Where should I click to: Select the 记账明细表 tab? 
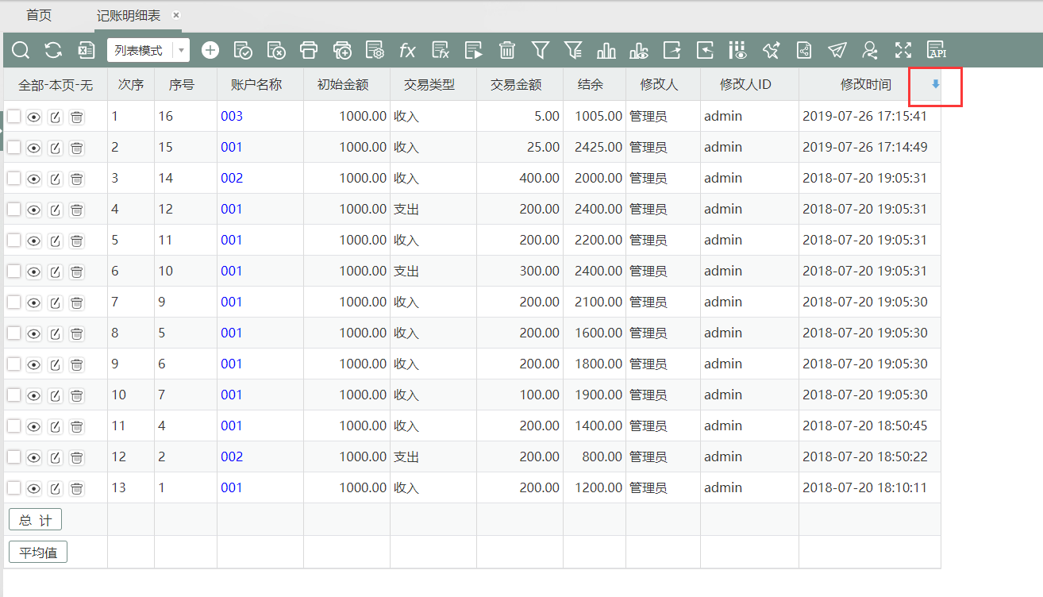pyautogui.click(x=129, y=15)
